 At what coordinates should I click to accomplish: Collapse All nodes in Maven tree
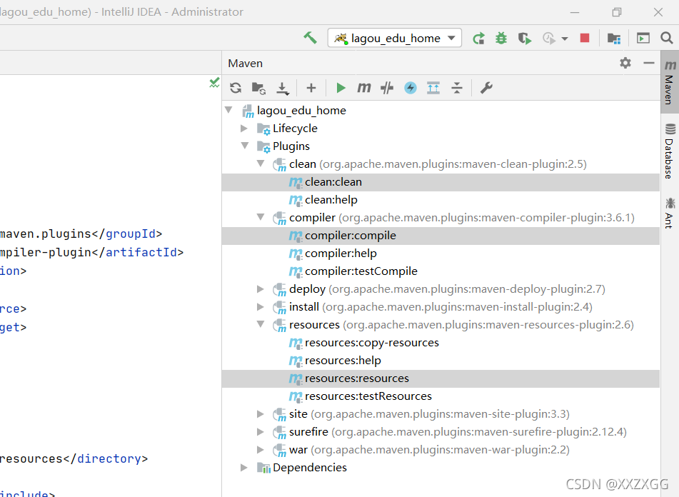click(x=457, y=88)
